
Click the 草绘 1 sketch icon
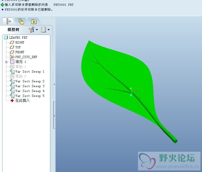tap(12, 67)
